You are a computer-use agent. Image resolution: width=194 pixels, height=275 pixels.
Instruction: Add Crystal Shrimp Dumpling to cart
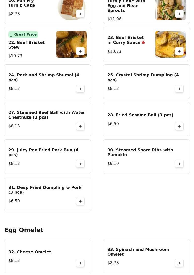point(179,89)
